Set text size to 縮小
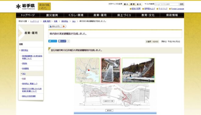 126,4
